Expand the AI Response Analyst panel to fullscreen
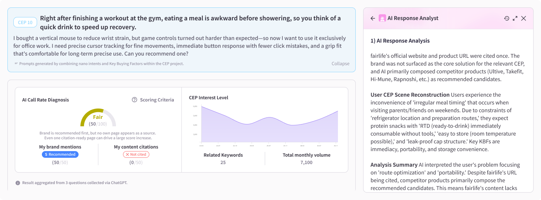The height and width of the screenshot is (200, 541). pyautogui.click(x=515, y=18)
